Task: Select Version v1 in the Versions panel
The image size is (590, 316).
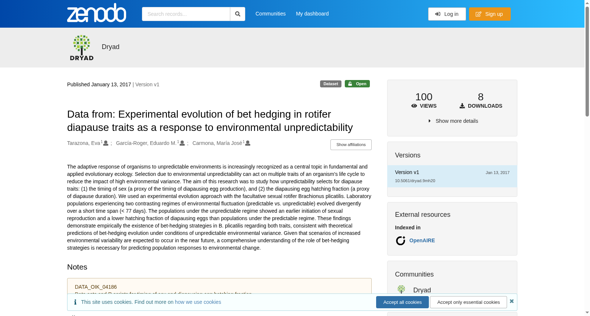Action: [452, 176]
